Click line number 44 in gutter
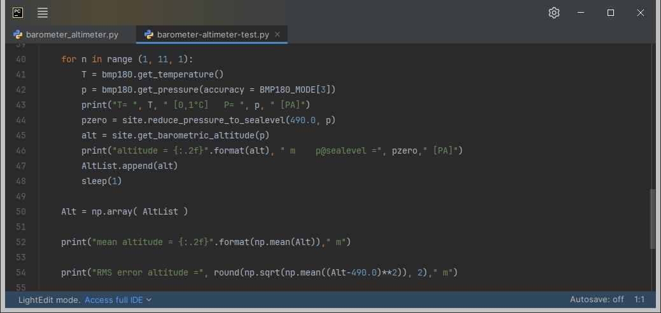The height and width of the screenshot is (313, 661). tap(20, 121)
